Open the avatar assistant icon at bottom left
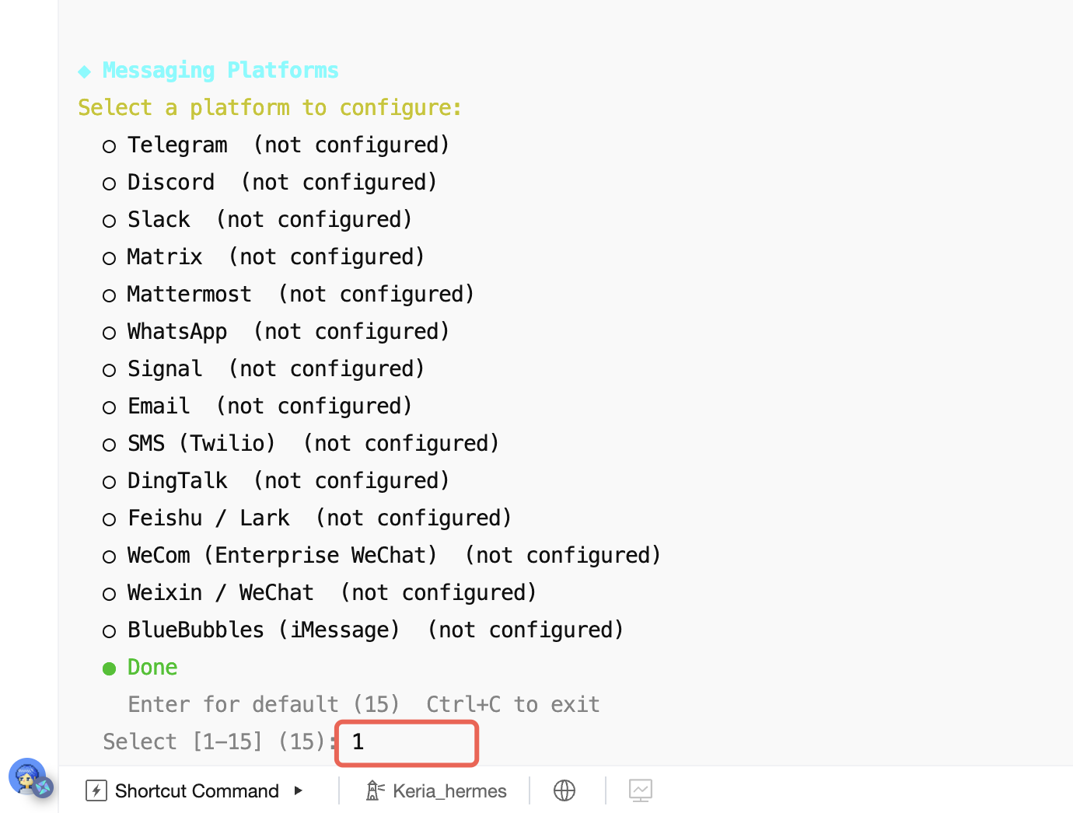1073x813 pixels. (28, 776)
